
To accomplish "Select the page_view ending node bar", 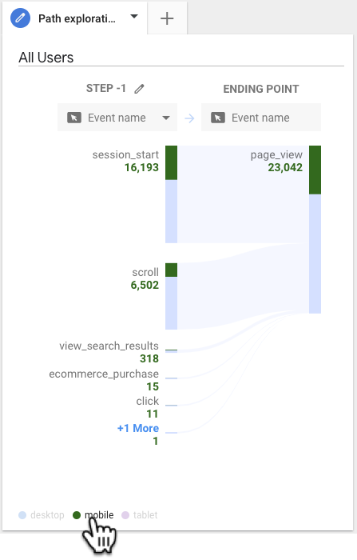I will [x=315, y=230].
